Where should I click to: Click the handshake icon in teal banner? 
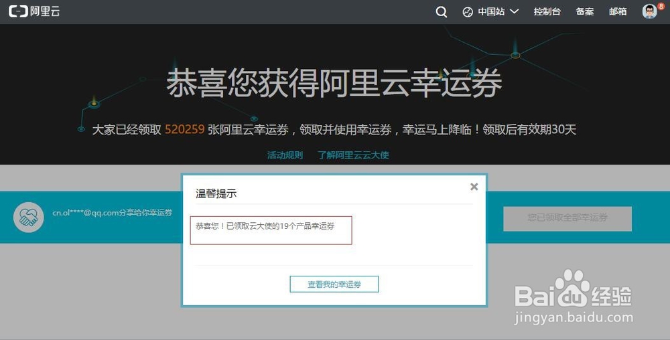tap(29, 217)
